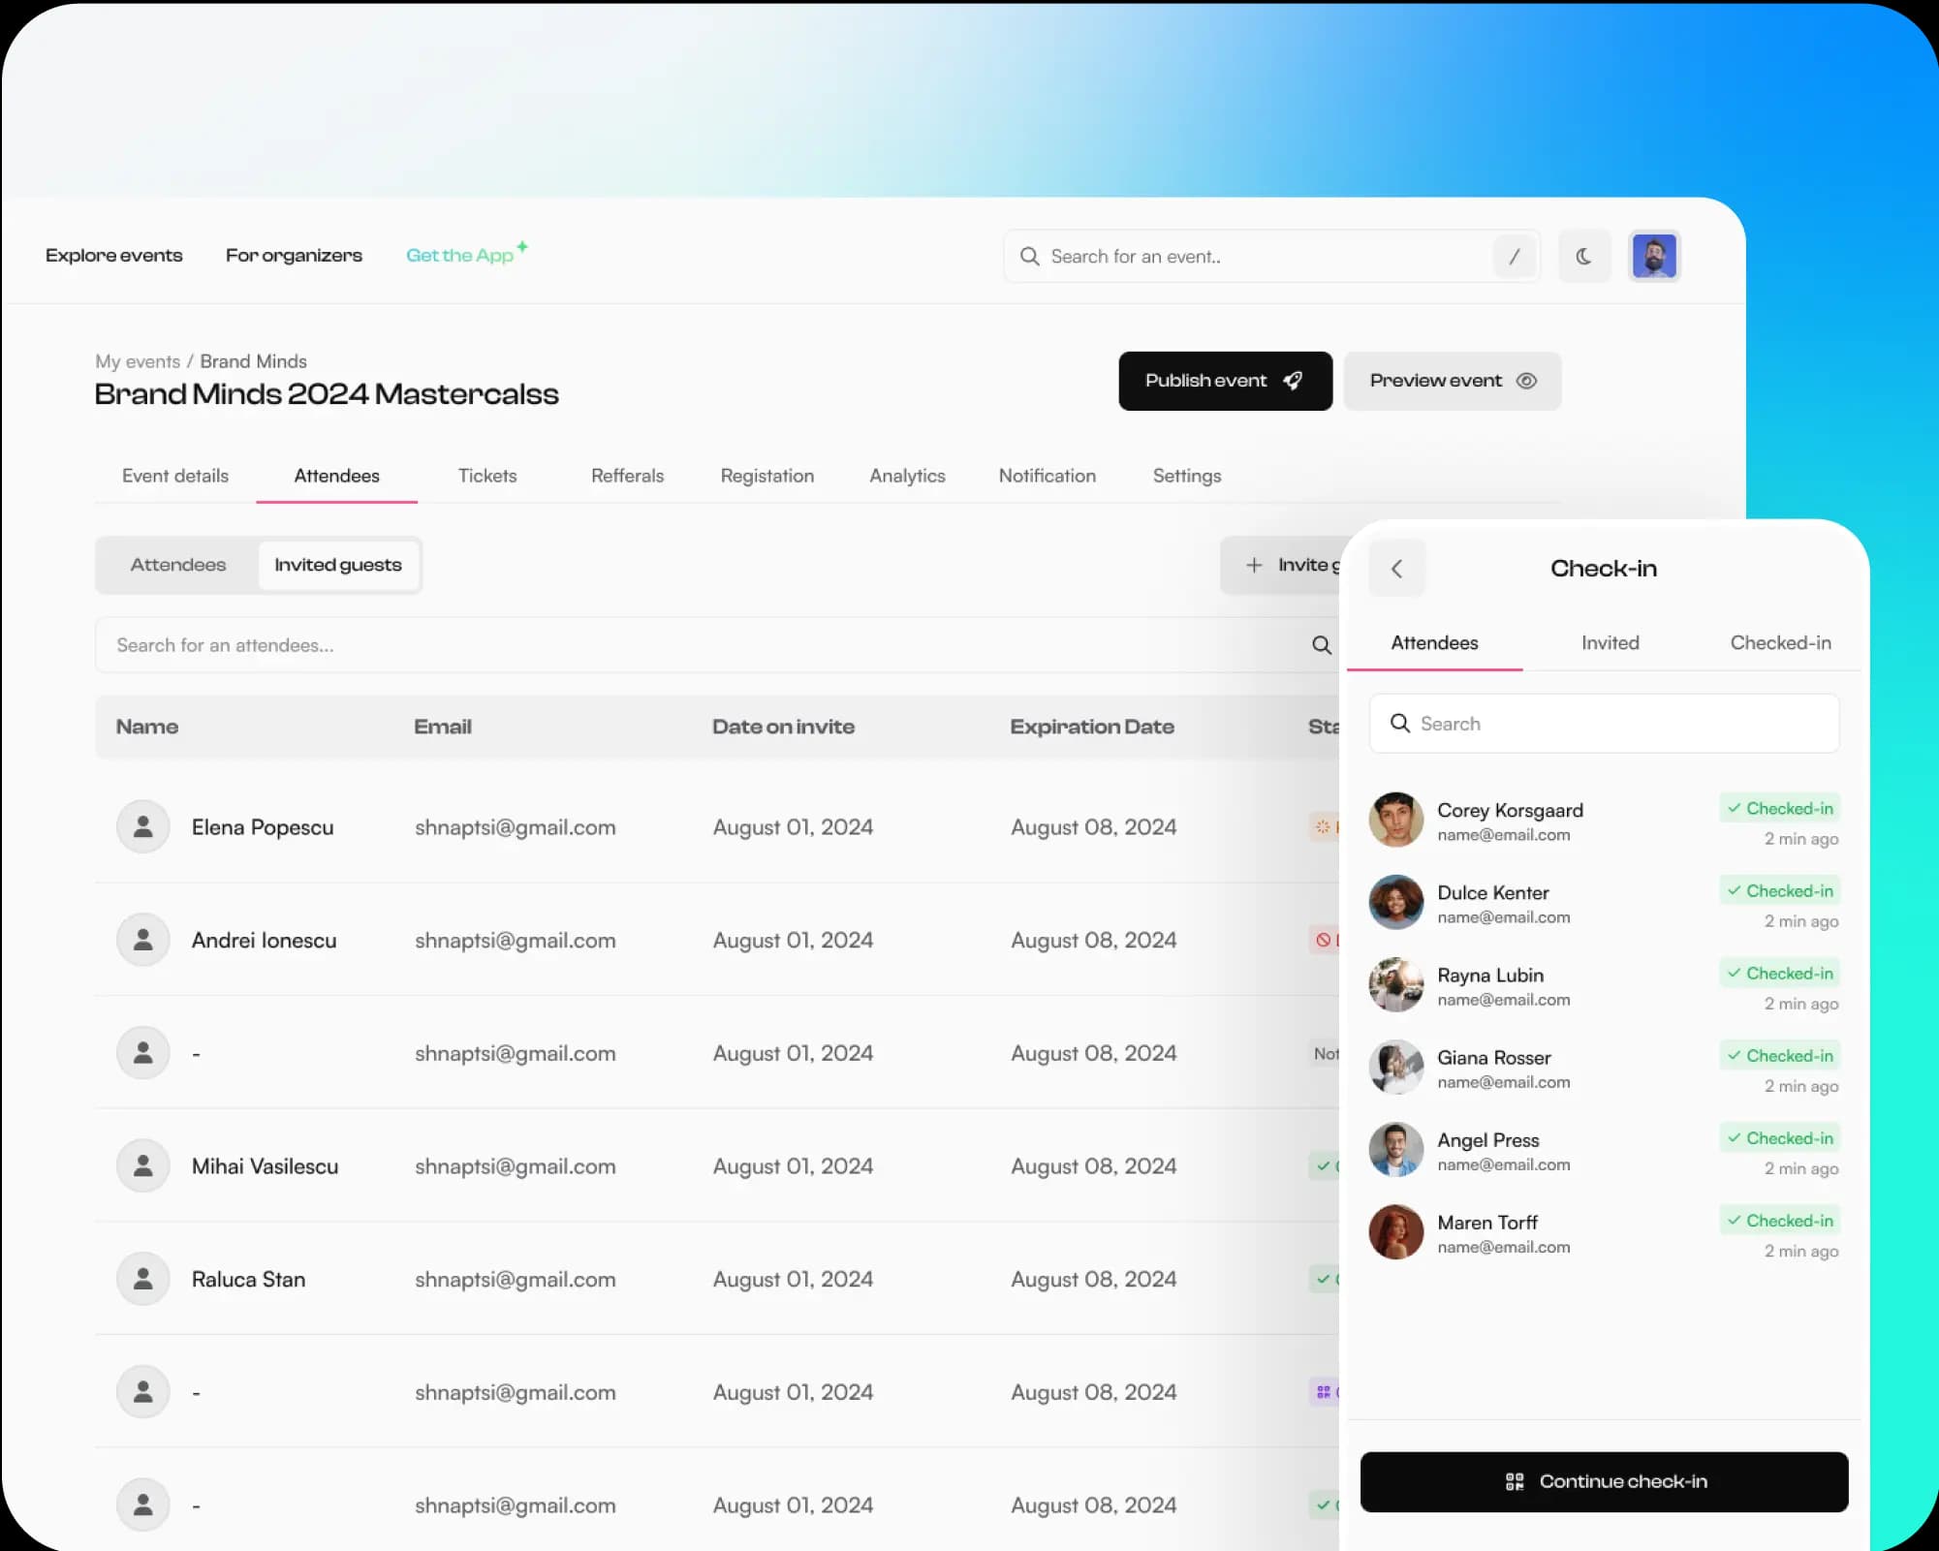This screenshot has width=1939, height=1551.
Task: Select Attendees tab in Check-in panel
Action: pos(1434,643)
